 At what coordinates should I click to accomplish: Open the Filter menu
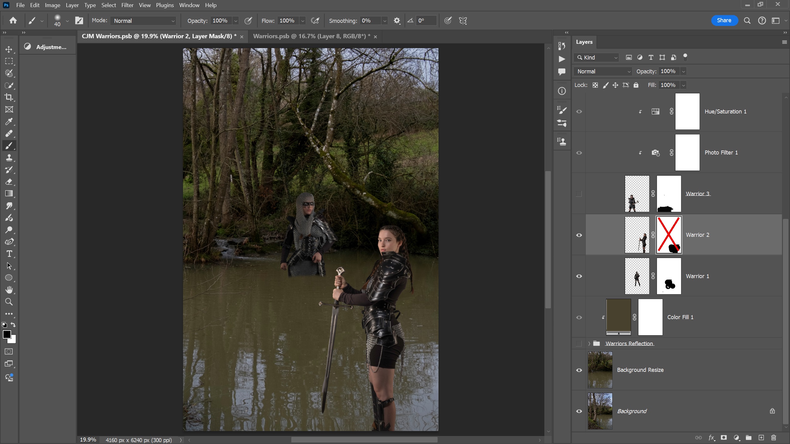click(127, 5)
